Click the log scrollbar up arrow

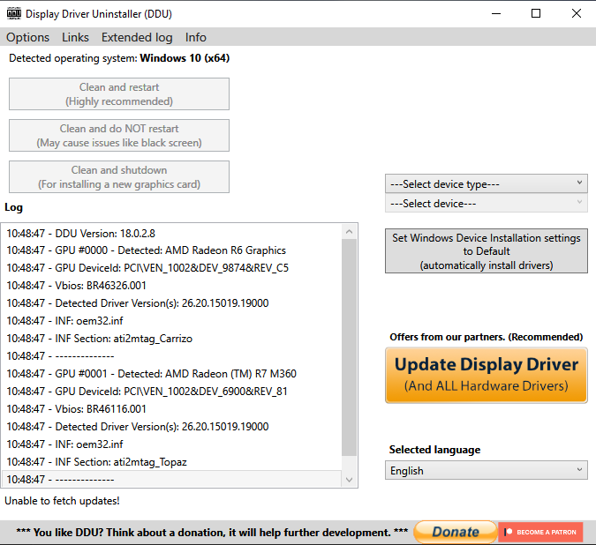[350, 232]
